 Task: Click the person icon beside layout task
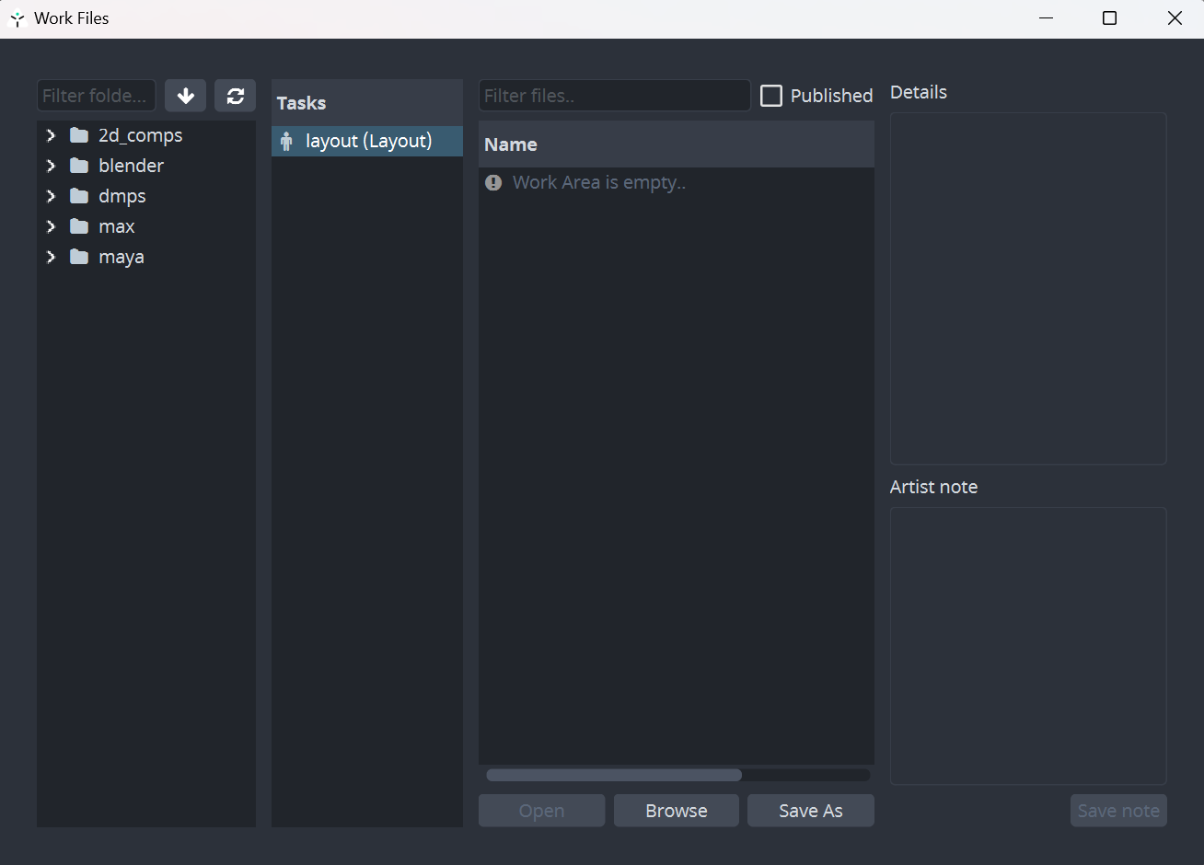point(286,141)
